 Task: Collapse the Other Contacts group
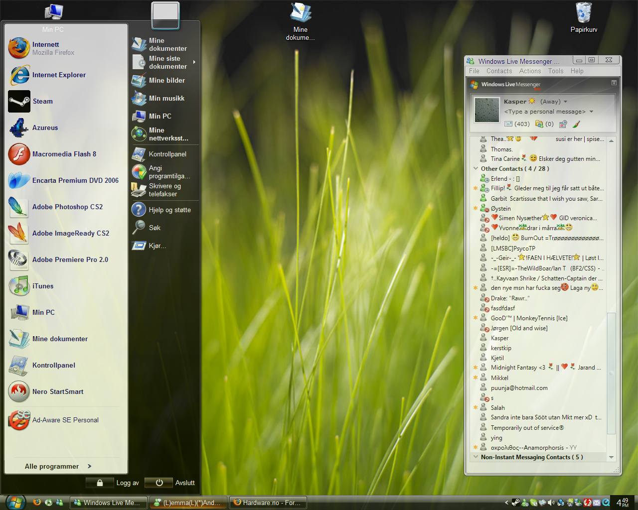[476, 168]
